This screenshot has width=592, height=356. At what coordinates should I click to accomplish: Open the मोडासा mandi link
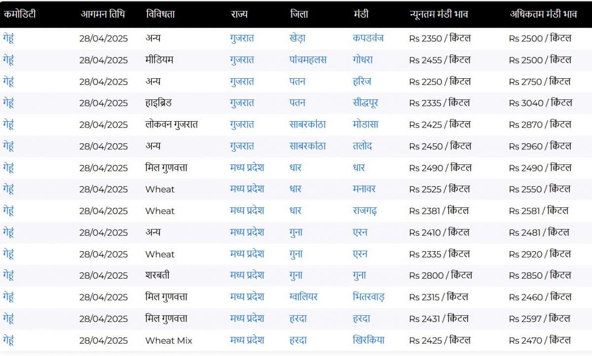(x=366, y=125)
